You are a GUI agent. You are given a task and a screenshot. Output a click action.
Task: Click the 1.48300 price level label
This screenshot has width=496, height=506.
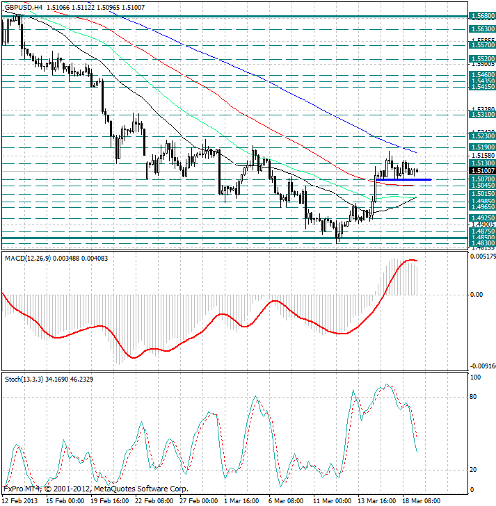pos(483,243)
